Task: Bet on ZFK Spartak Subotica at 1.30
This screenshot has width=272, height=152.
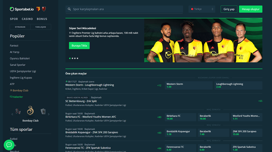Action: 247,148
